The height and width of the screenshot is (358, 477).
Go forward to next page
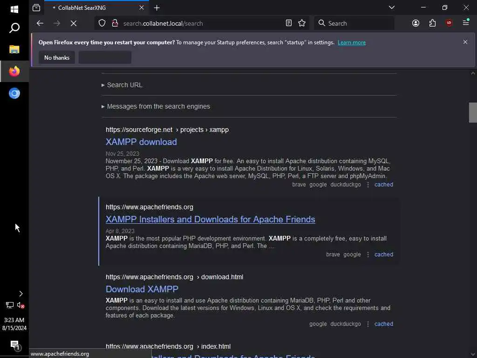(56, 23)
